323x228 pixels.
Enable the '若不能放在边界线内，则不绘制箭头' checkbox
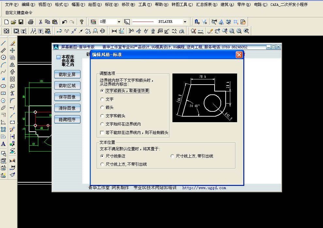[x=102, y=133]
